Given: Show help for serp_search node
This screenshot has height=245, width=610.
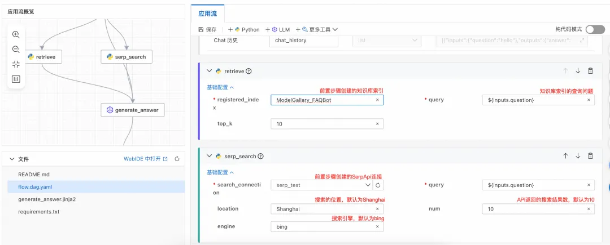Looking at the screenshot, I should pyautogui.click(x=261, y=156).
